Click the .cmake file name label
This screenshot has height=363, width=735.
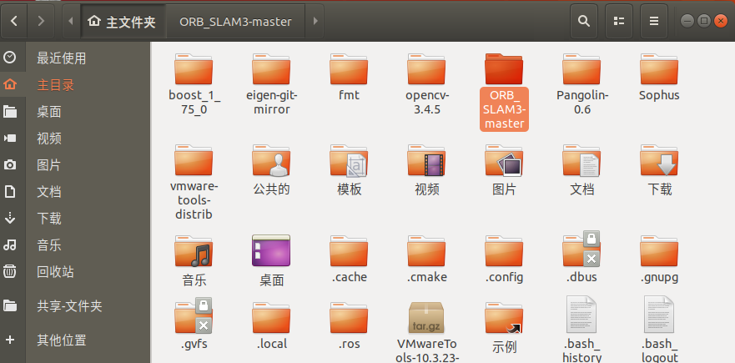[x=426, y=277]
